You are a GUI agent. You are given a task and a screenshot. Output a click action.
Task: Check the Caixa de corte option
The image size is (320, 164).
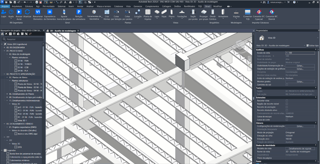click(x=287, y=120)
